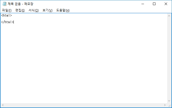This screenshot has height=108, width=172.
Task: Click the horizontal scrollbar right arrow
Action: click(x=165, y=105)
